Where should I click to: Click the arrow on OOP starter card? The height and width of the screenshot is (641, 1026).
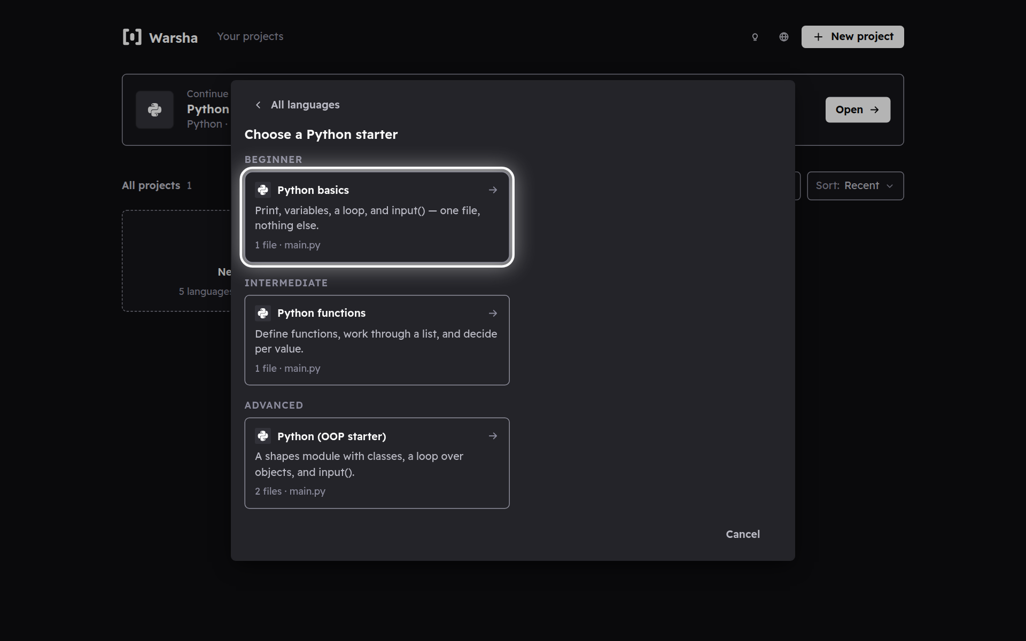[x=493, y=436]
